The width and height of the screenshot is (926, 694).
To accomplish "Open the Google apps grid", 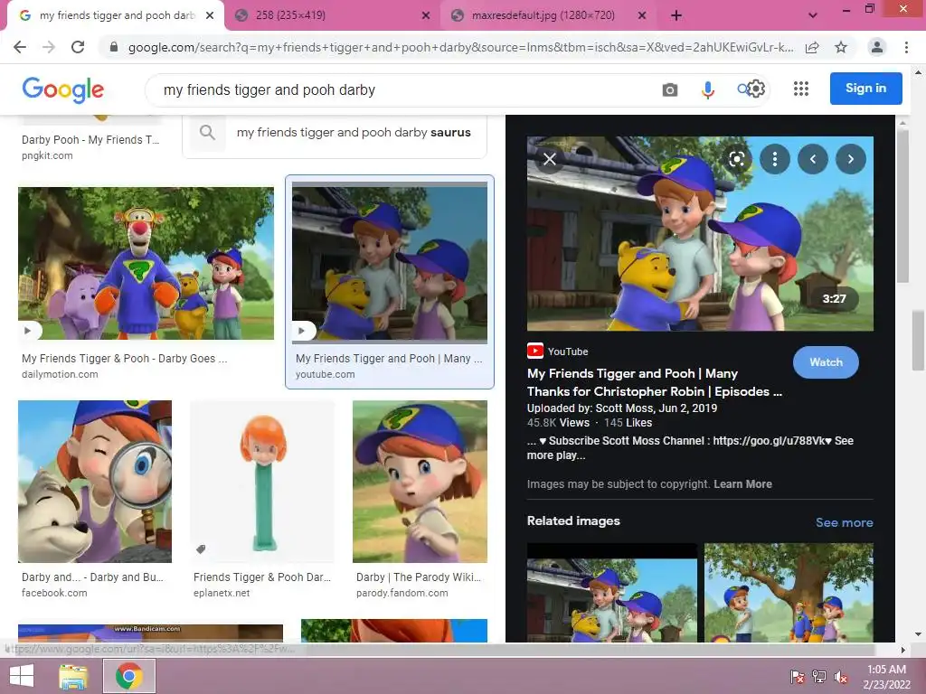I will [801, 89].
